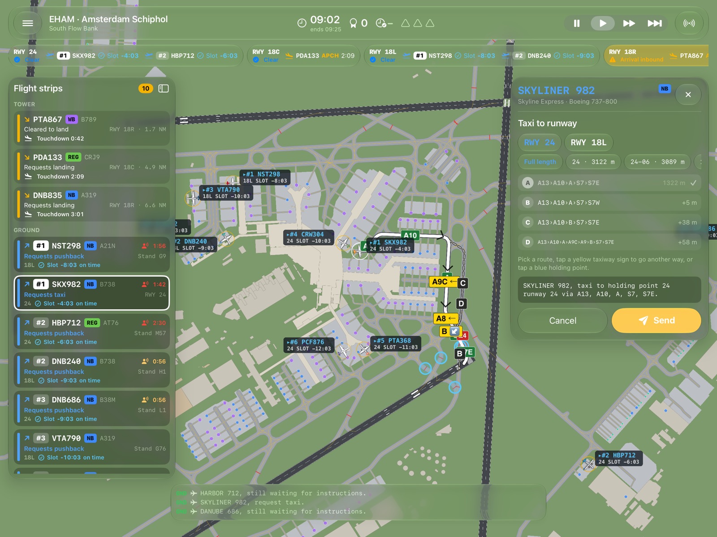Pick route B ending at S7W

point(609,203)
